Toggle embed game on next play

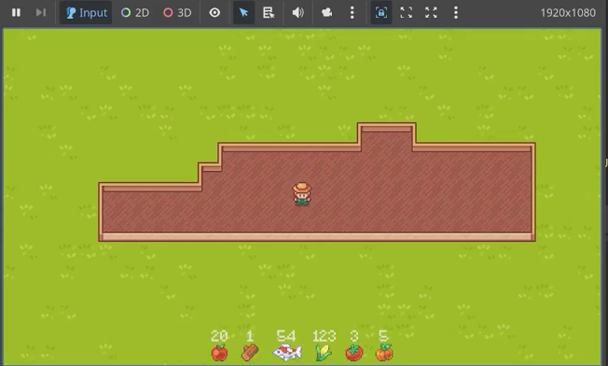[x=381, y=12]
